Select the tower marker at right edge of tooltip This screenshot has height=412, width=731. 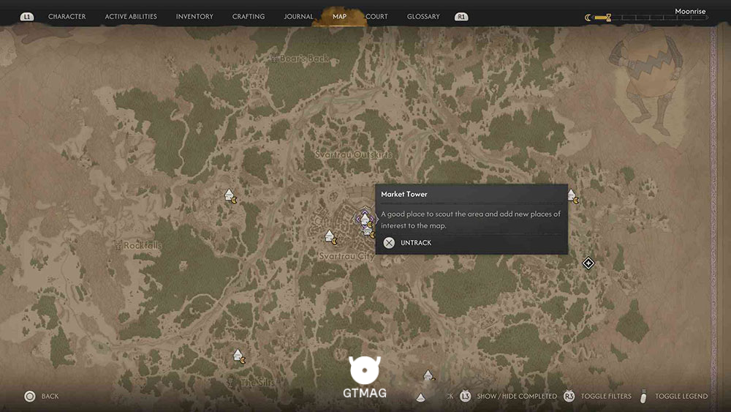(x=573, y=196)
